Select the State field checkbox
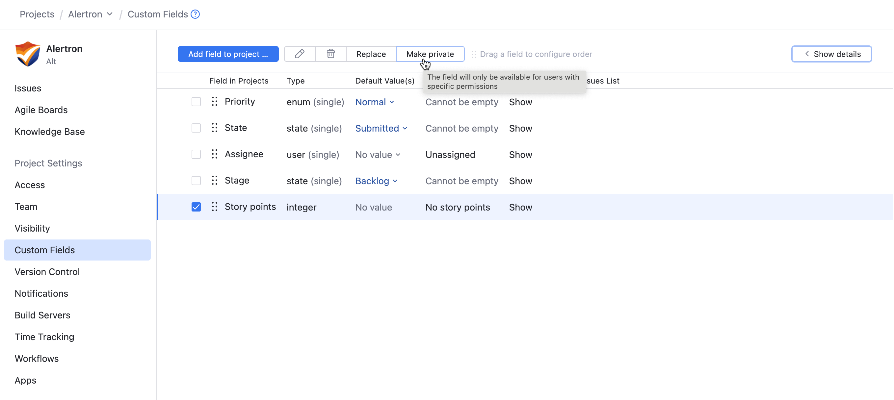This screenshot has width=894, height=400. 196,128
